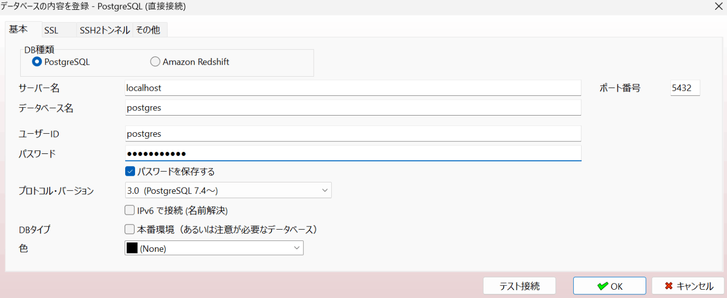
Task: Click the red X icon on キャンセル
Action: tap(669, 286)
